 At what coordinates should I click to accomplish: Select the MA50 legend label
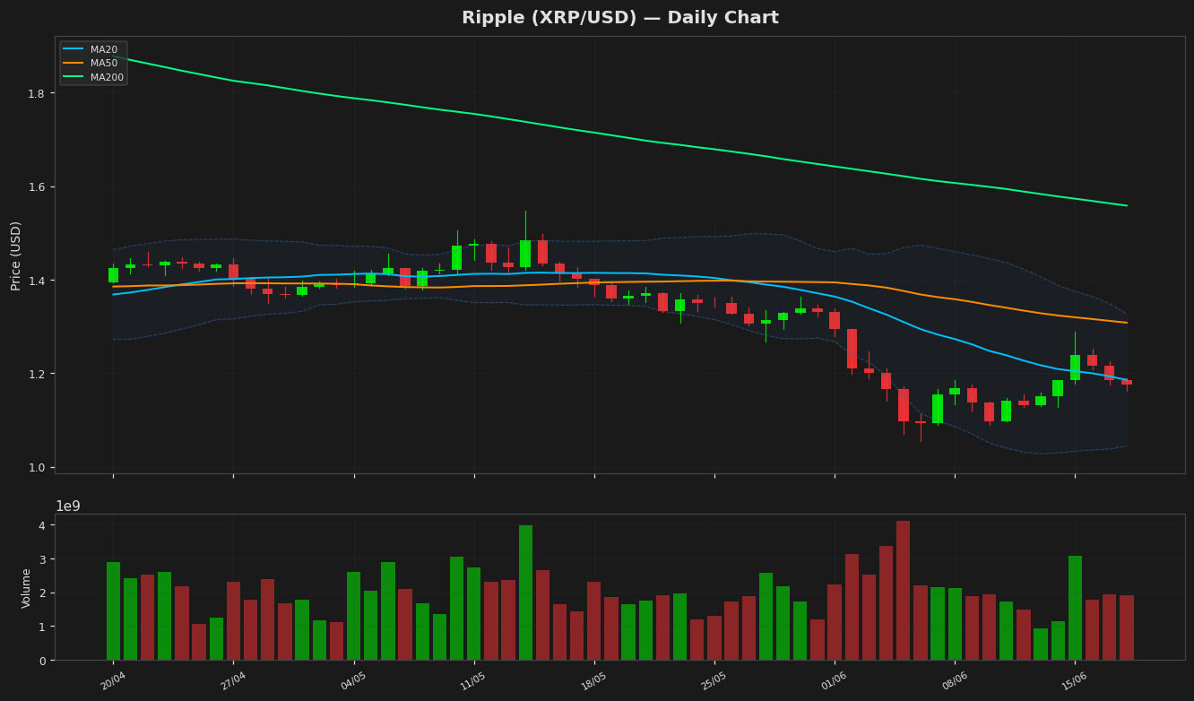[x=104, y=64]
